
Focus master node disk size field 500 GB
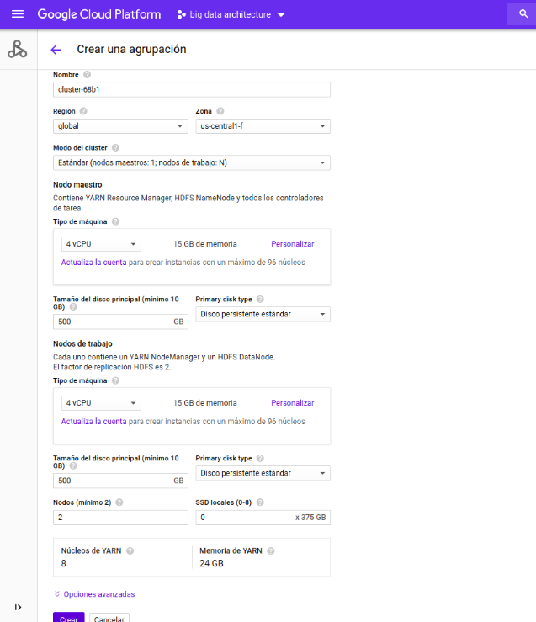[x=120, y=322]
